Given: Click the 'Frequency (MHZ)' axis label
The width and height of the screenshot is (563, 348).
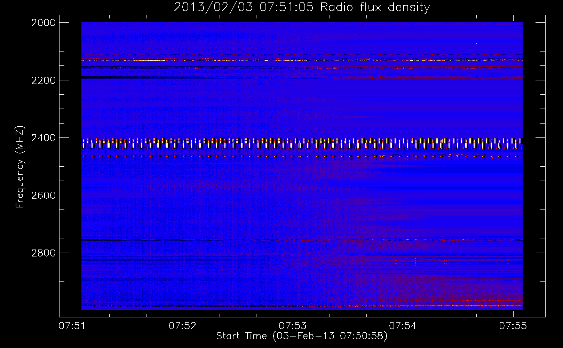Looking at the screenshot, I should [x=20, y=167].
